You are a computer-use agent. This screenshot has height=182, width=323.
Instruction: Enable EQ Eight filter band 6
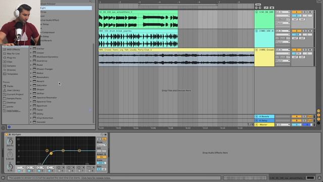(x=69, y=171)
